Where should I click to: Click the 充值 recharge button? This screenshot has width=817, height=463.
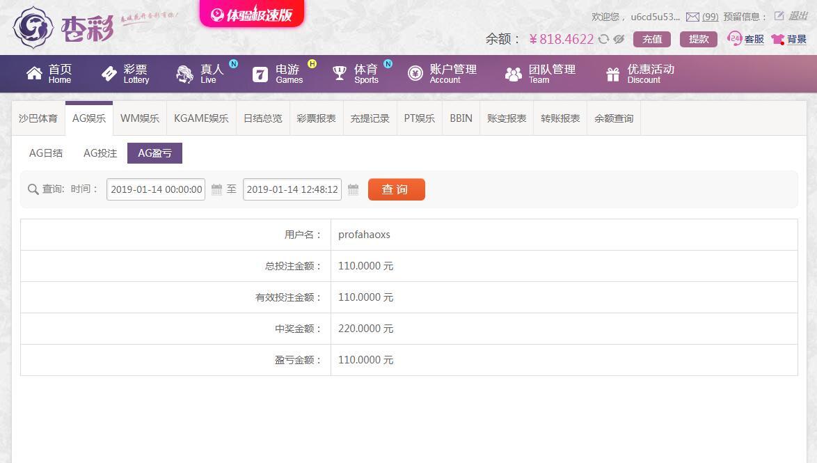[x=652, y=39]
